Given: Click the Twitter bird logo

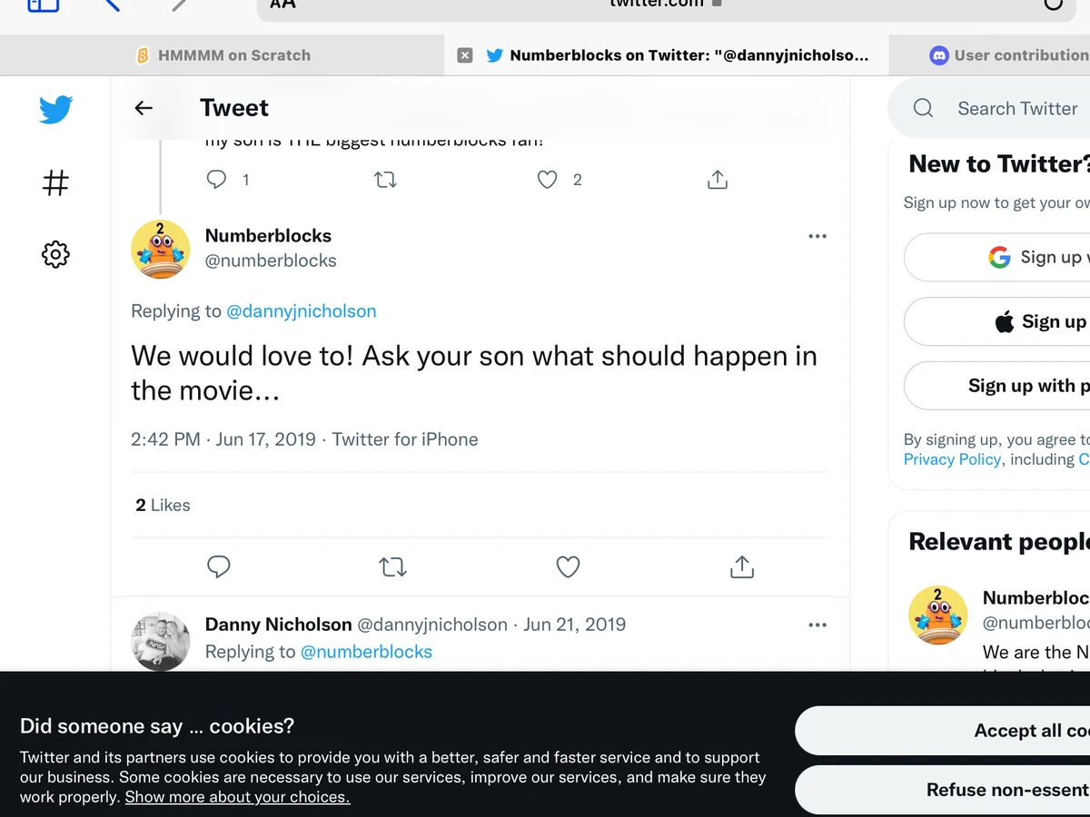Looking at the screenshot, I should [x=55, y=109].
